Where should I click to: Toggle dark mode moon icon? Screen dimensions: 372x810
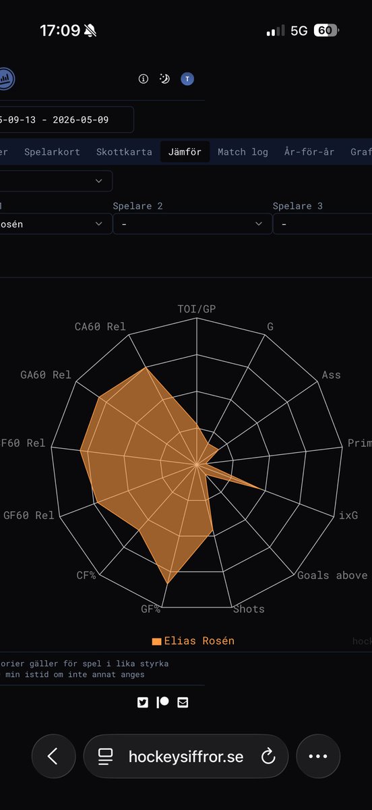click(164, 79)
